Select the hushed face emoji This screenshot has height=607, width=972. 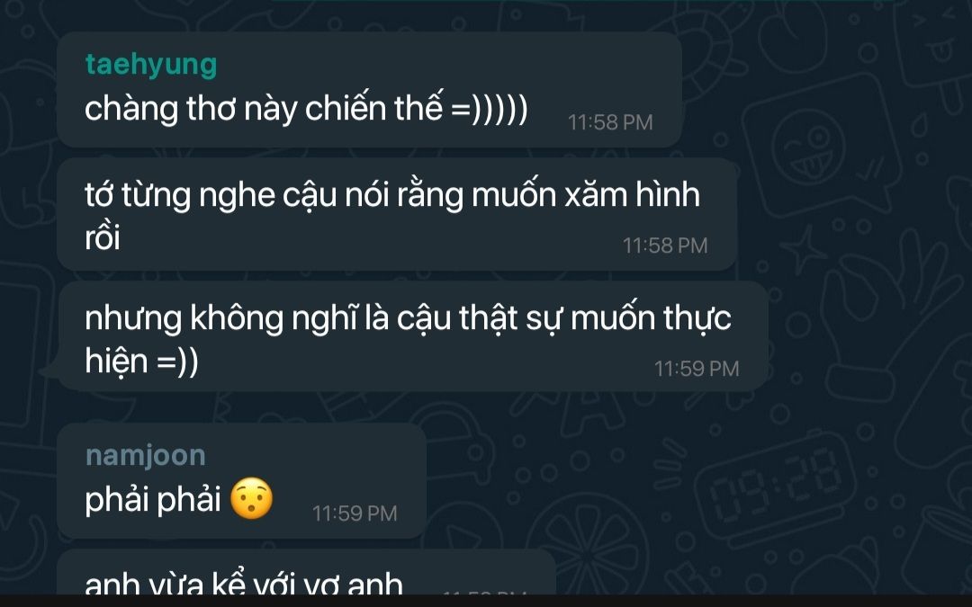(252, 498)
